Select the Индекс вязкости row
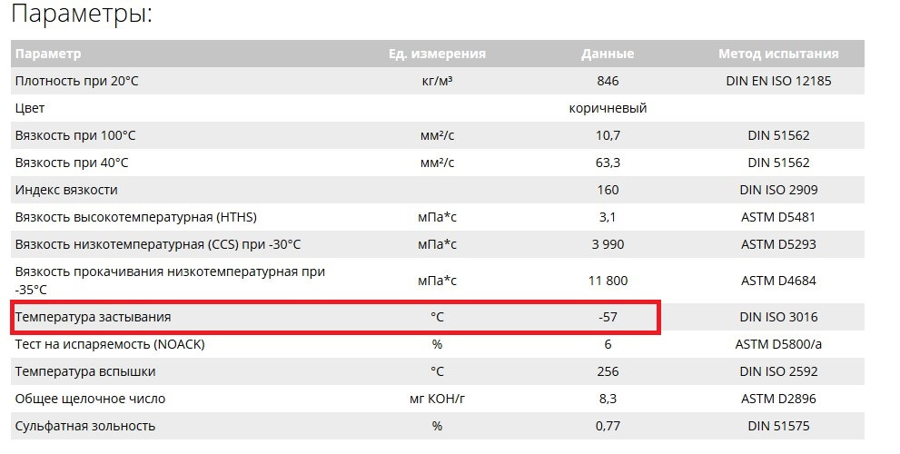This screenshot has width=900, height=454. [438, 190]
